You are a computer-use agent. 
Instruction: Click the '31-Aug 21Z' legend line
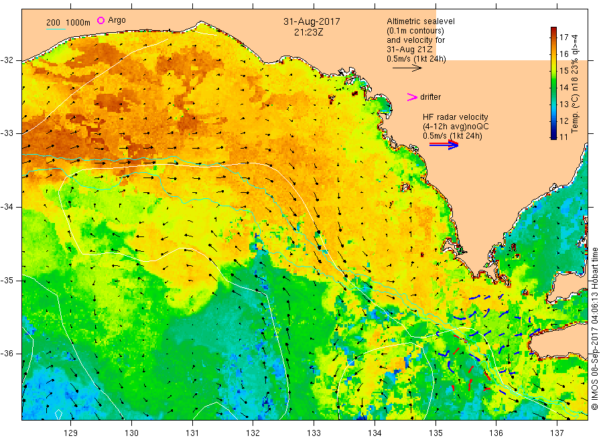409,50
